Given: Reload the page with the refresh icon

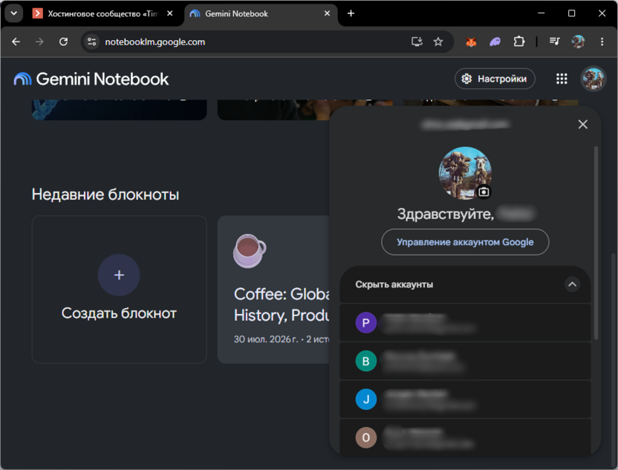Looking at the screenshot, I should click(x=63, y=42).
